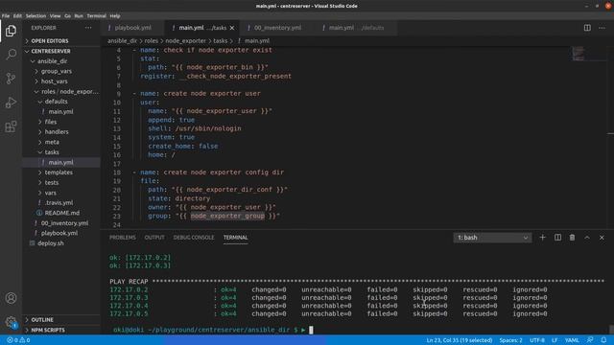The image size is (614, 345).
Task: Open the Manage gear icon
Action: 11,322
